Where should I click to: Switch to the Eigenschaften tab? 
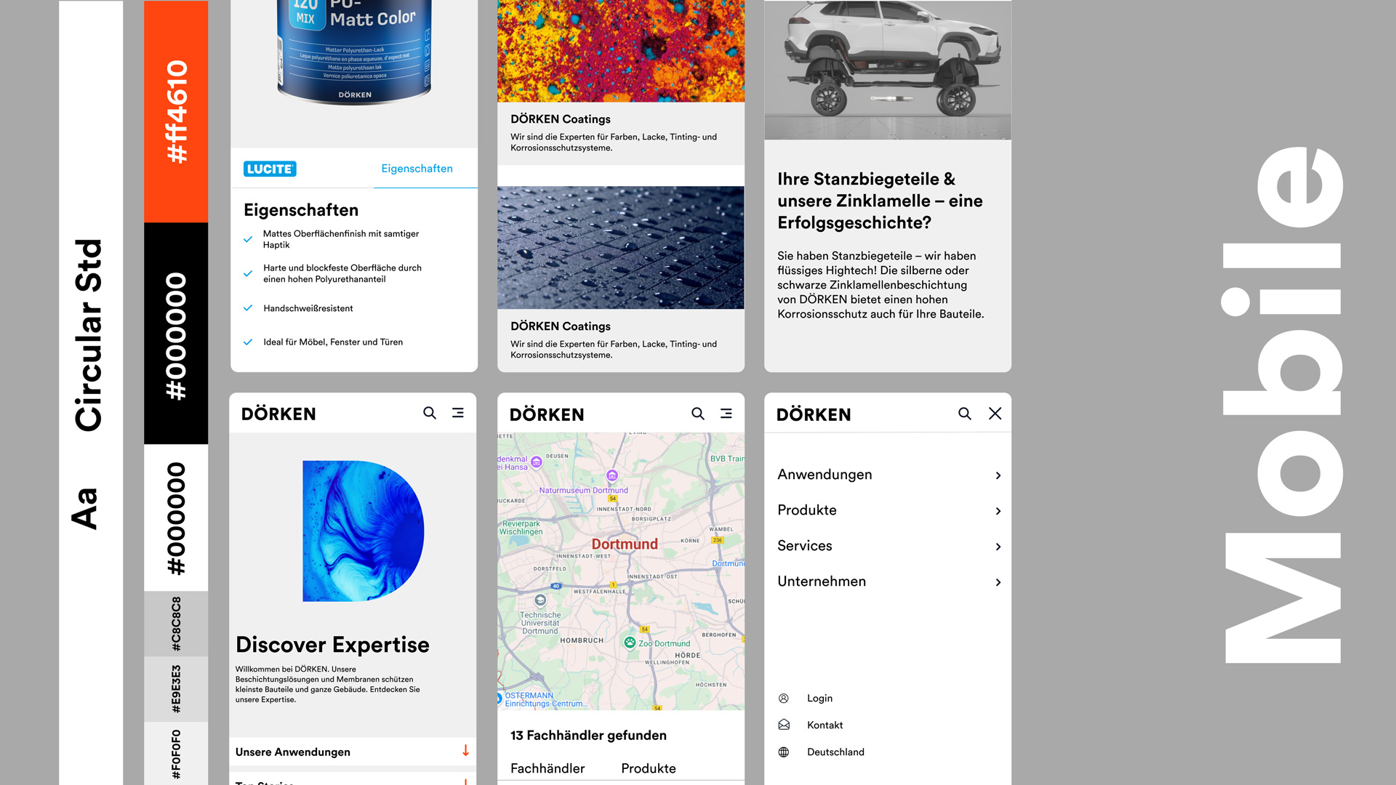point(417,169)
